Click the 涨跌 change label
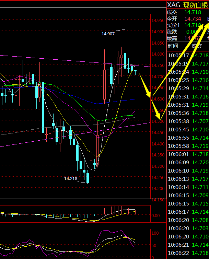 point(172,32)
